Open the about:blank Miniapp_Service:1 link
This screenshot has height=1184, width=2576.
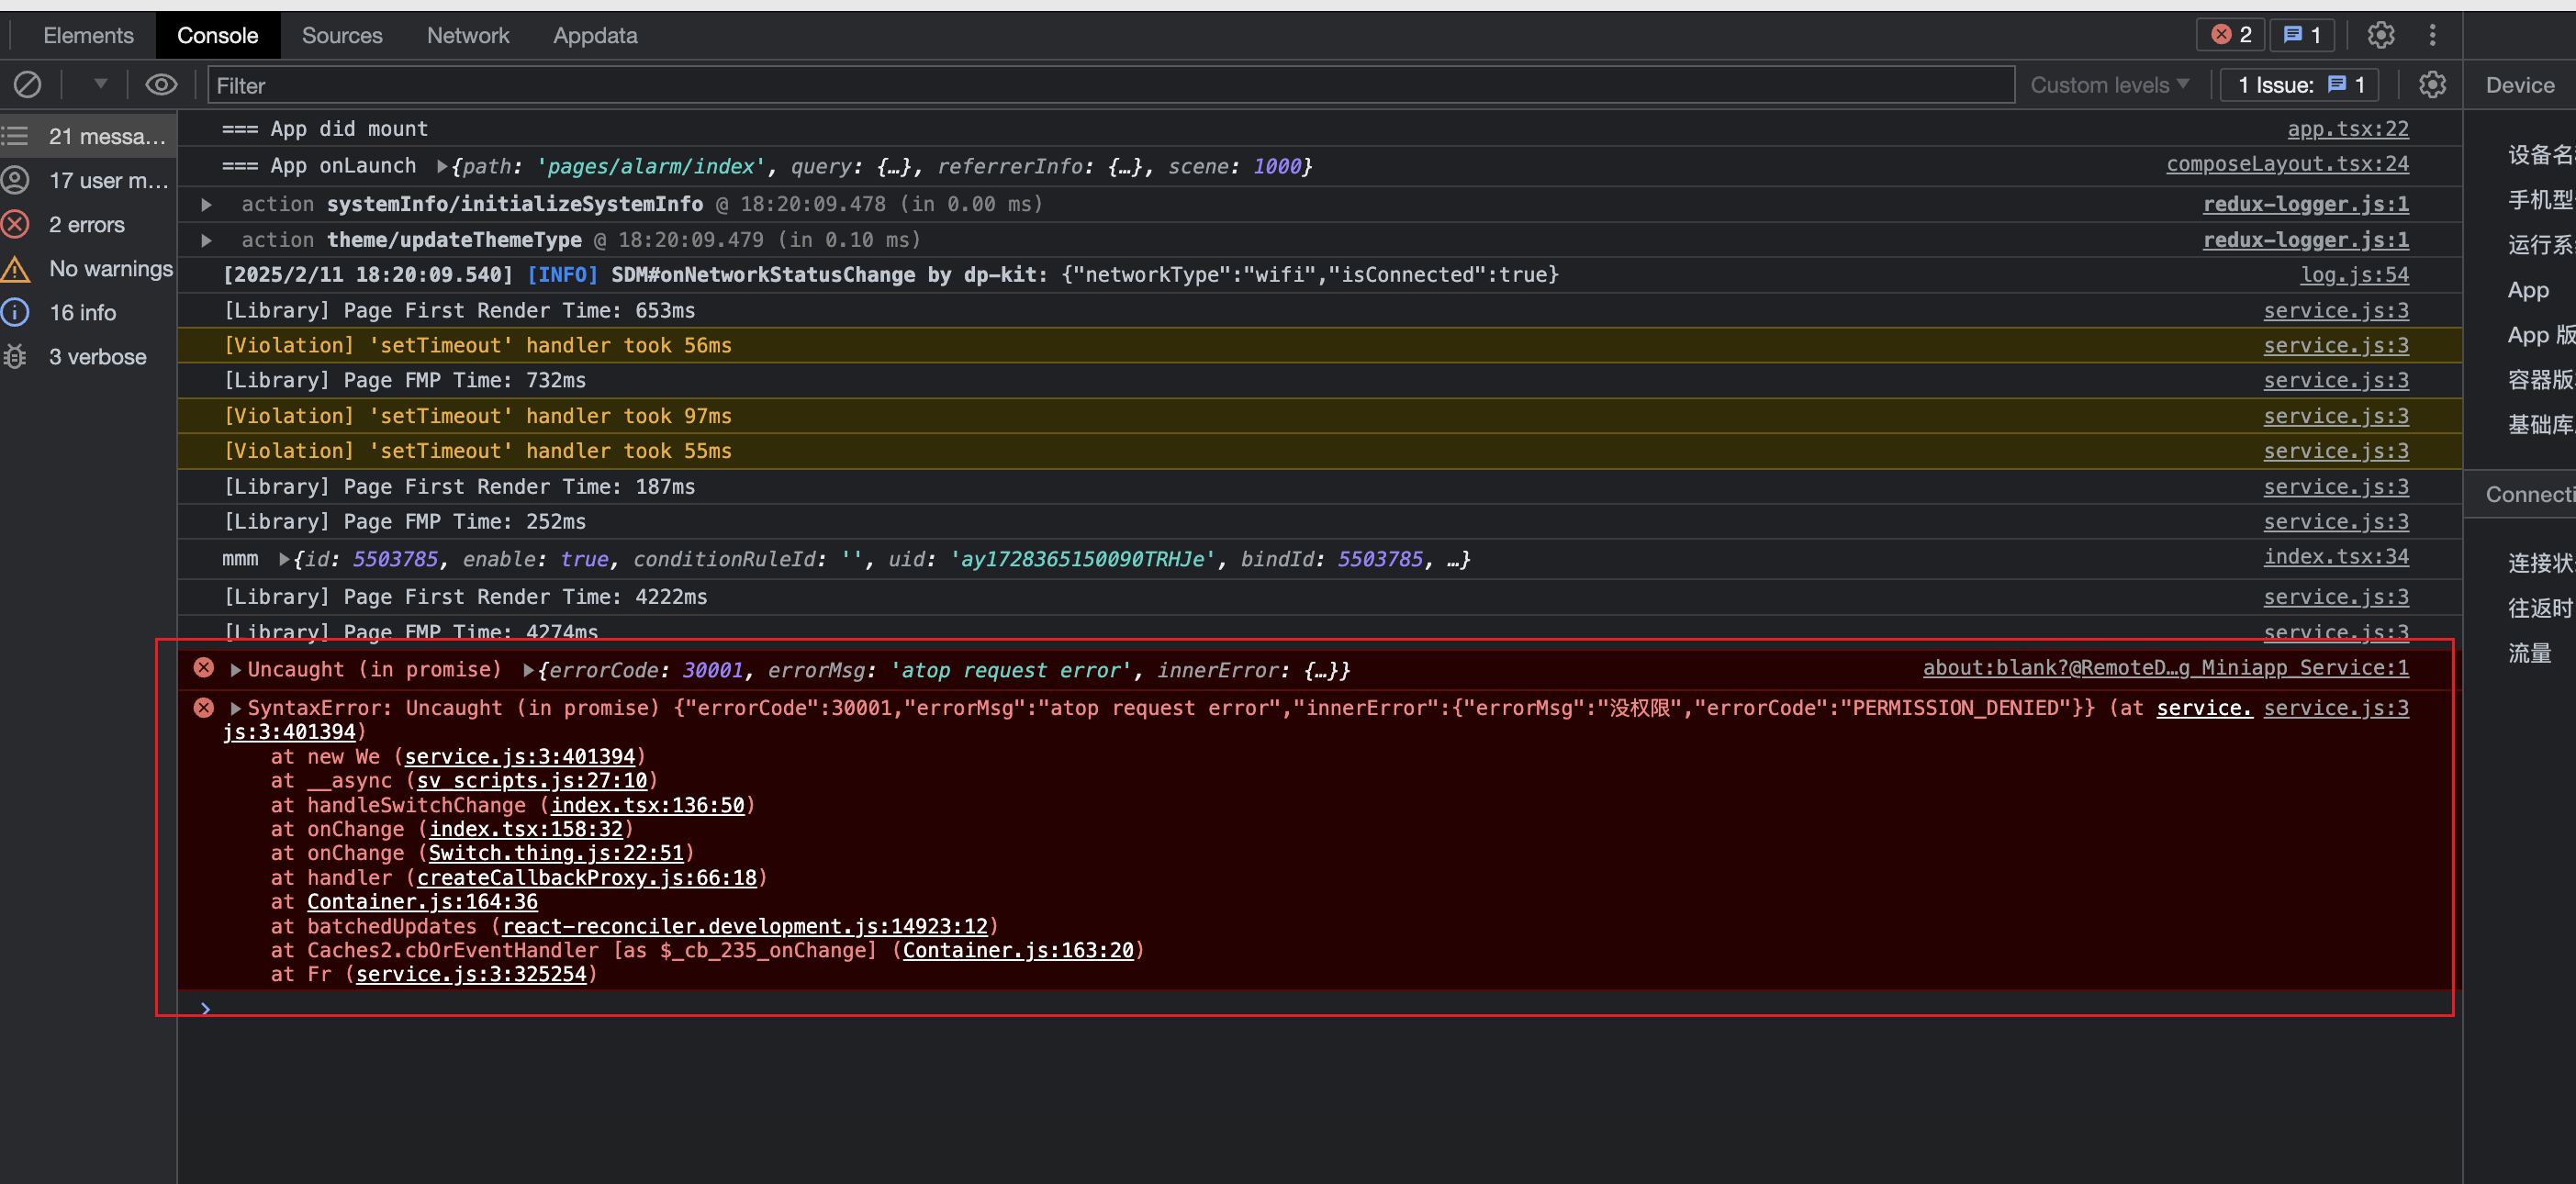[x=2165, y=668]
